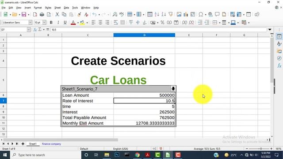Export directly as PDF icon
The width and height of the screenshot is (283, 159).
[x=35, y=15]
